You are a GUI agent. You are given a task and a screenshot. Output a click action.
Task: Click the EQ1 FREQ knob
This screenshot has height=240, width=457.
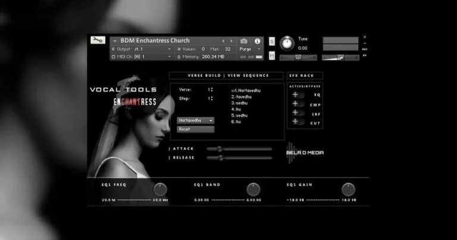coord(160,190)
